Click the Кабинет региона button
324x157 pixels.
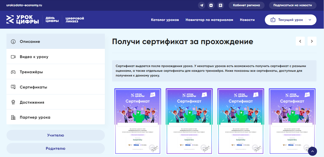pyautogui.click(x=246, y=5)
